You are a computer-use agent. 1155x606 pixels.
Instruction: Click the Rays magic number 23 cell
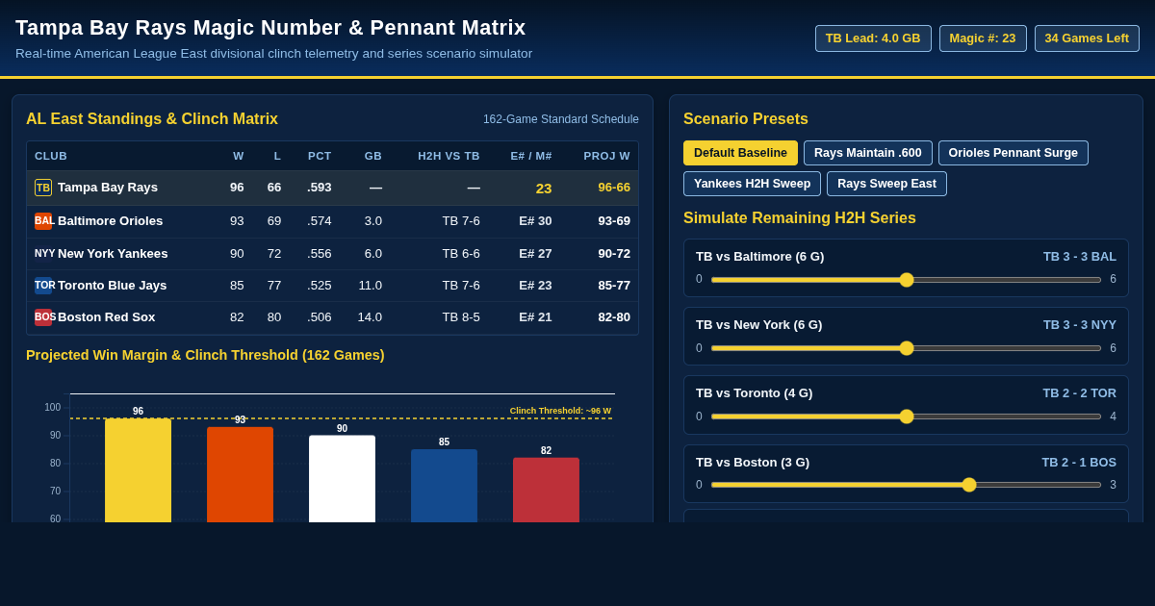tap(544, 188)
